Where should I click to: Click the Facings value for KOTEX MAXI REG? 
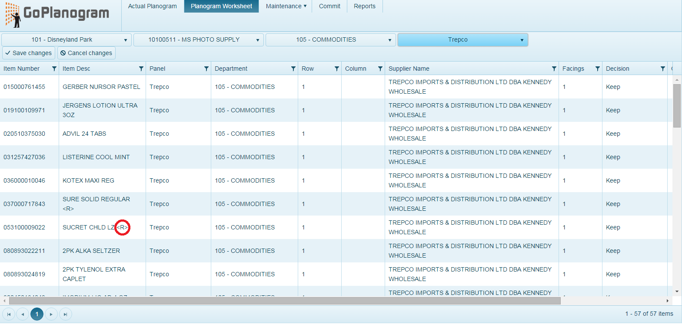(x=564, y=180)
